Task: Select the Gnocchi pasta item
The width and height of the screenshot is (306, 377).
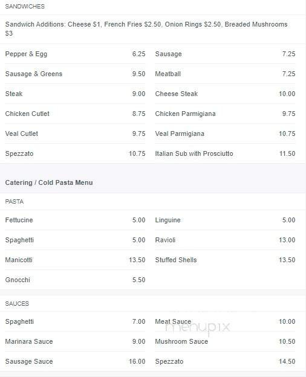Action: (x=75, y=280)
